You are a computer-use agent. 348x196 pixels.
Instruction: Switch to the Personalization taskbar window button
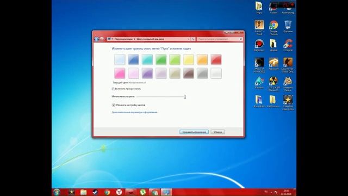(x=166, y=192)
